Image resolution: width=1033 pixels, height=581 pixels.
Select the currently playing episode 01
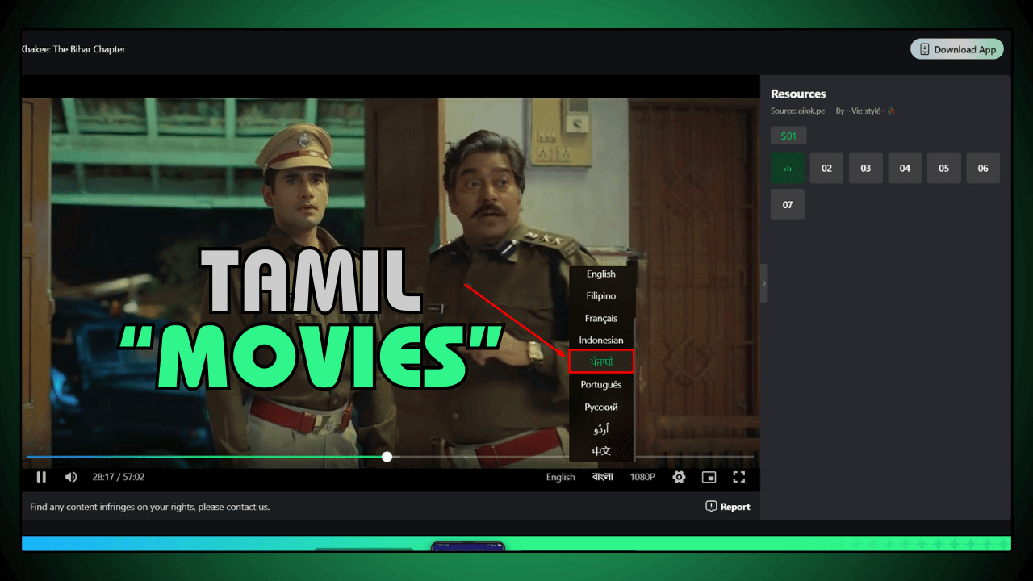(x=788, y=168)
